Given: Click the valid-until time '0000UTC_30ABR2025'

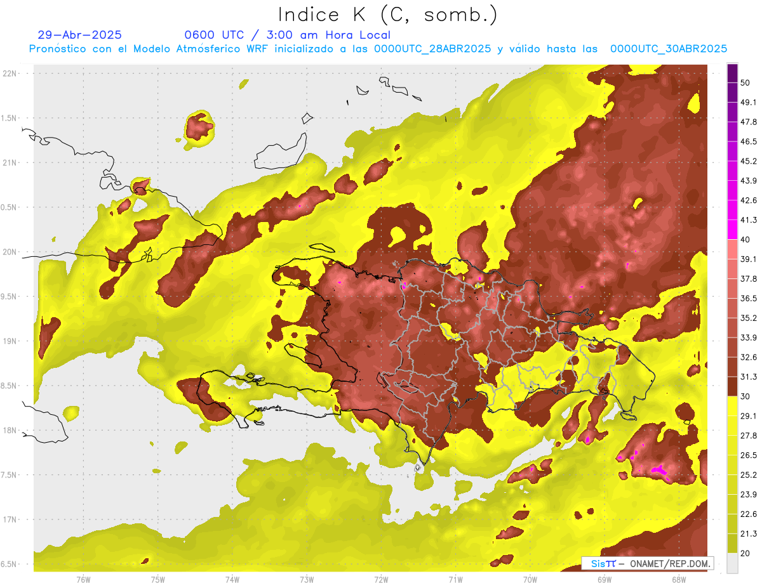Looking at the screenshot, I should pyautogui.click(x=669, y=48).
